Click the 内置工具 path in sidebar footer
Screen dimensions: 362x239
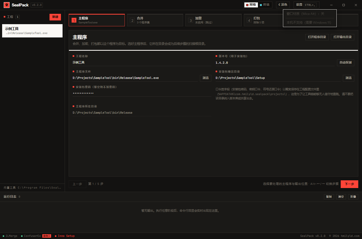coord(32,187)
